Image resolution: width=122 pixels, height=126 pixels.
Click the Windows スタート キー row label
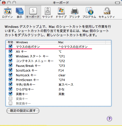32,56
